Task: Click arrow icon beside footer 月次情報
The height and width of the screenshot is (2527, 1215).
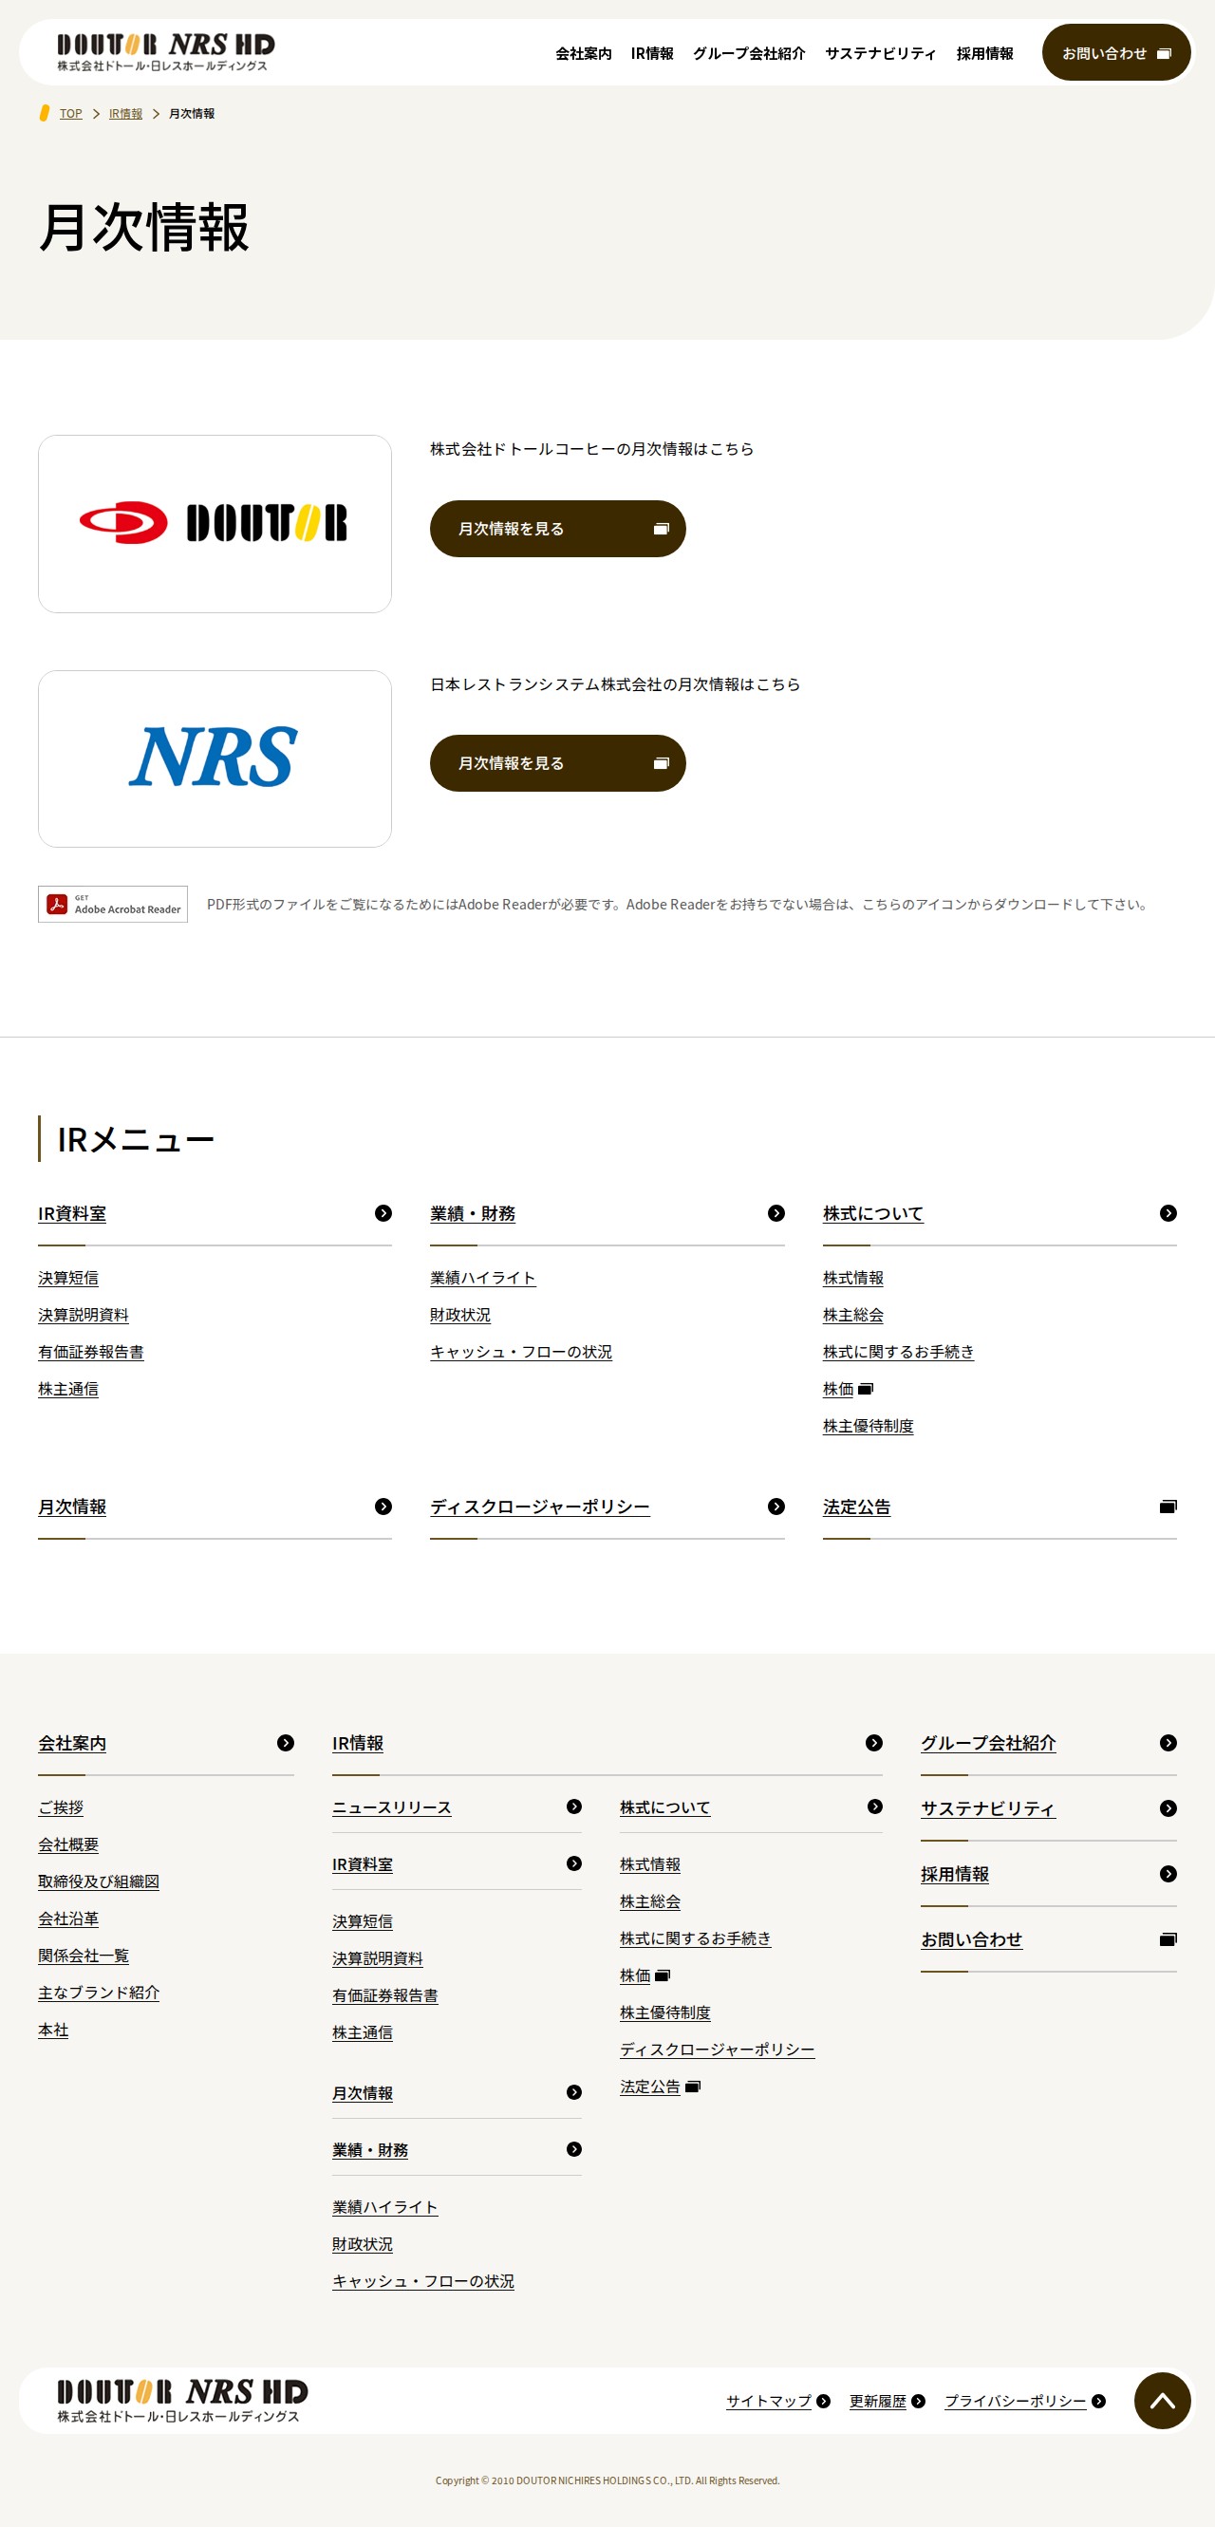Action: click(x=573, y=2091)
